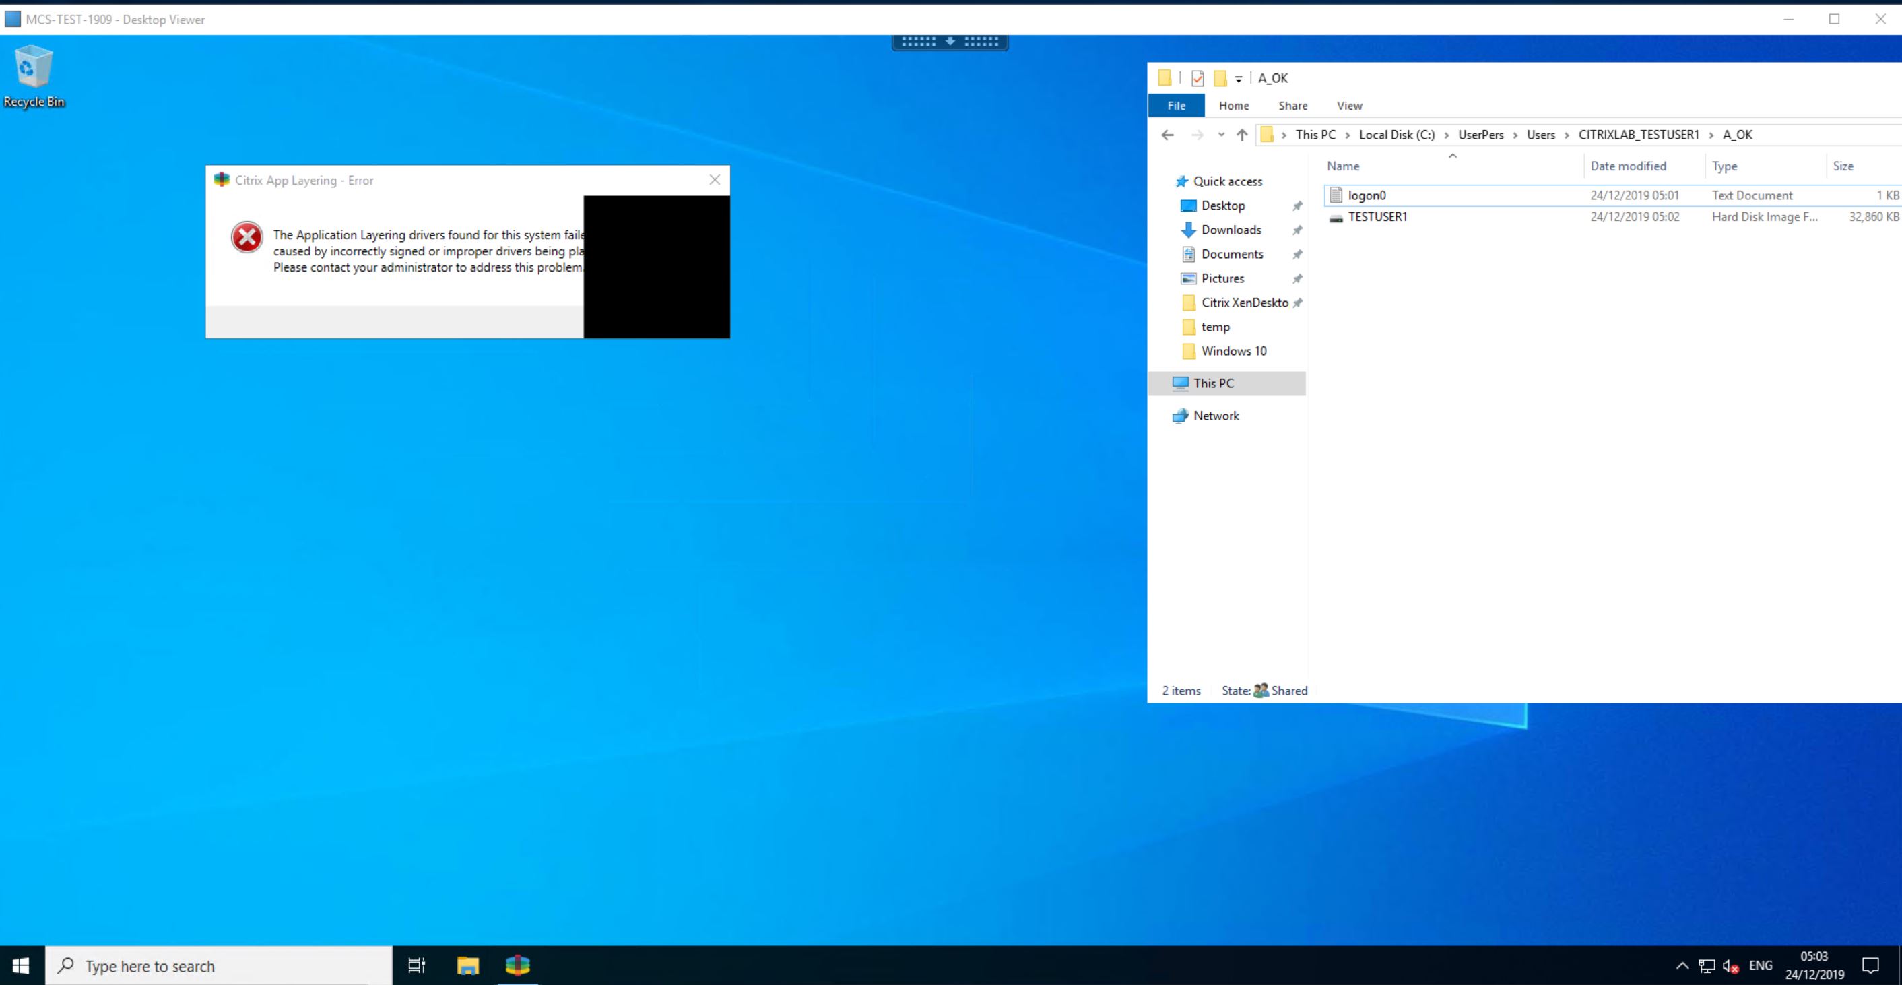The image size is (1902, 985).
Task: Go up one folder level
Action: pos(1242,135)
